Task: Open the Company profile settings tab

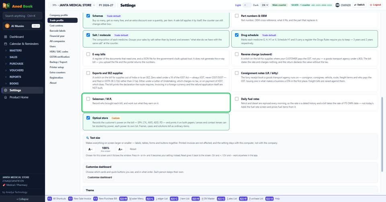Action: pos(59,15)
